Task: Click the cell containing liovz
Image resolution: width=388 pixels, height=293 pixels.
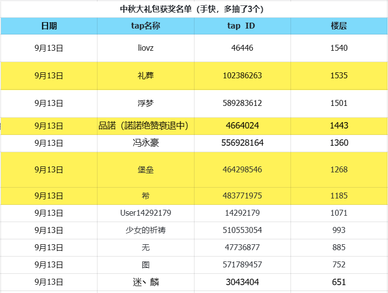Action: point(145,48)
